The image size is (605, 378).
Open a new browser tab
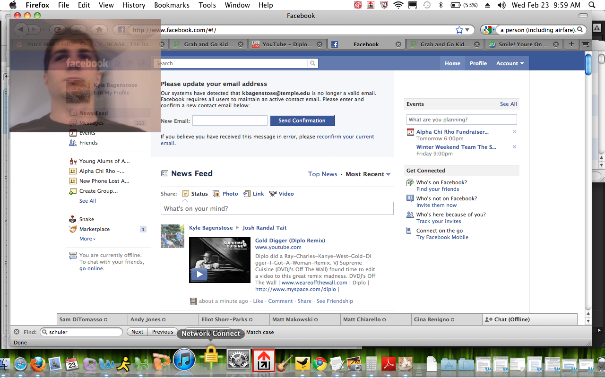tap(571, 44)
